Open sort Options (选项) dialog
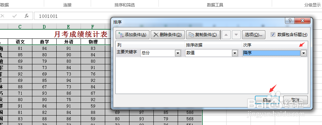This screenshot has height=125, width=322. 254,35
